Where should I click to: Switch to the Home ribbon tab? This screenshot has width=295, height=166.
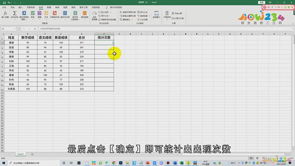[x=13, y=7]
